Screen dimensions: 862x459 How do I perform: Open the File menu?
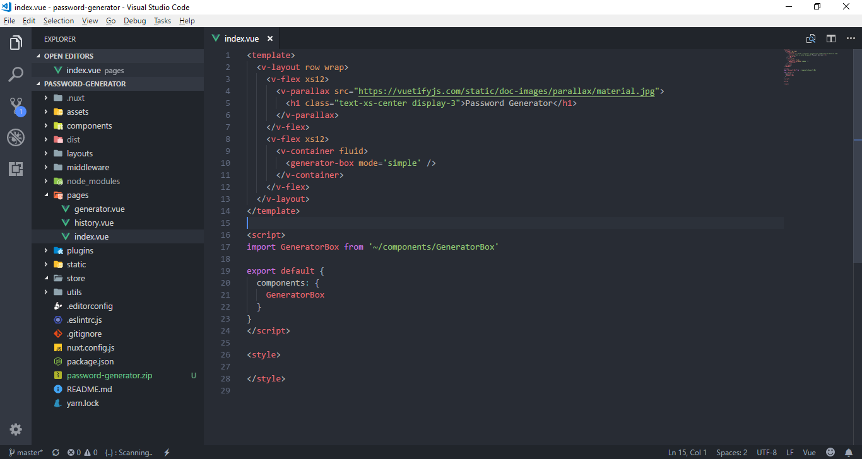point(9,21)
